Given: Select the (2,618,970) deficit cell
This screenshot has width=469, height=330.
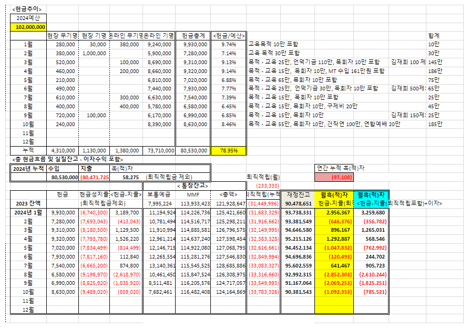Looking at the screenshot, I should click(126, 275).
